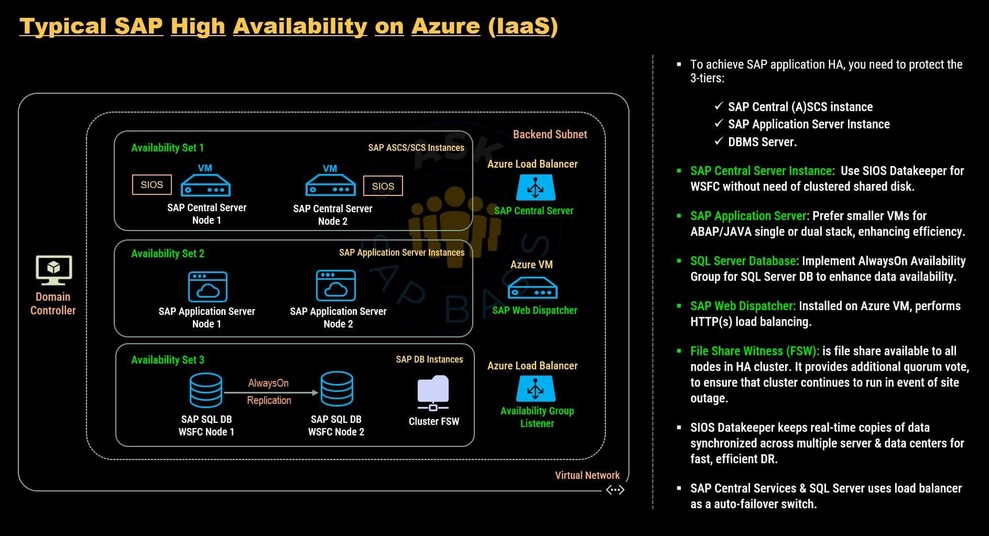Image resolution: width=989 pixels, height=536 pixels.
Task: Click the SAP Central Server Node 1 caption
Action: click(207, 214)
